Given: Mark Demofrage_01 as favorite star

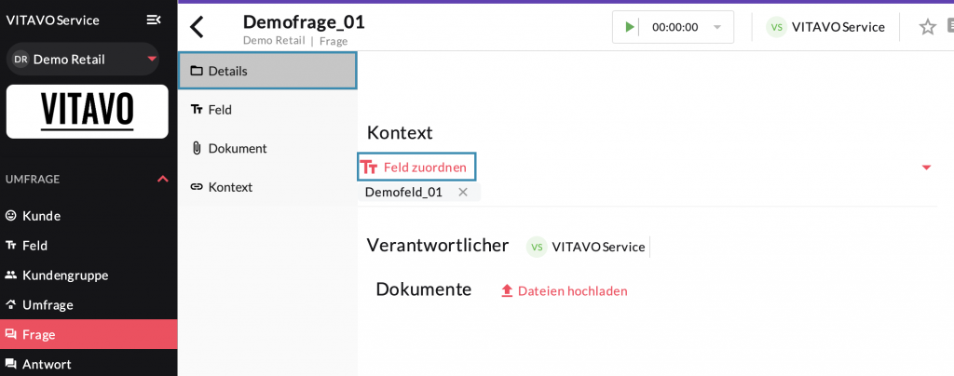Looking at the screenshot, I should pos(927,27).
